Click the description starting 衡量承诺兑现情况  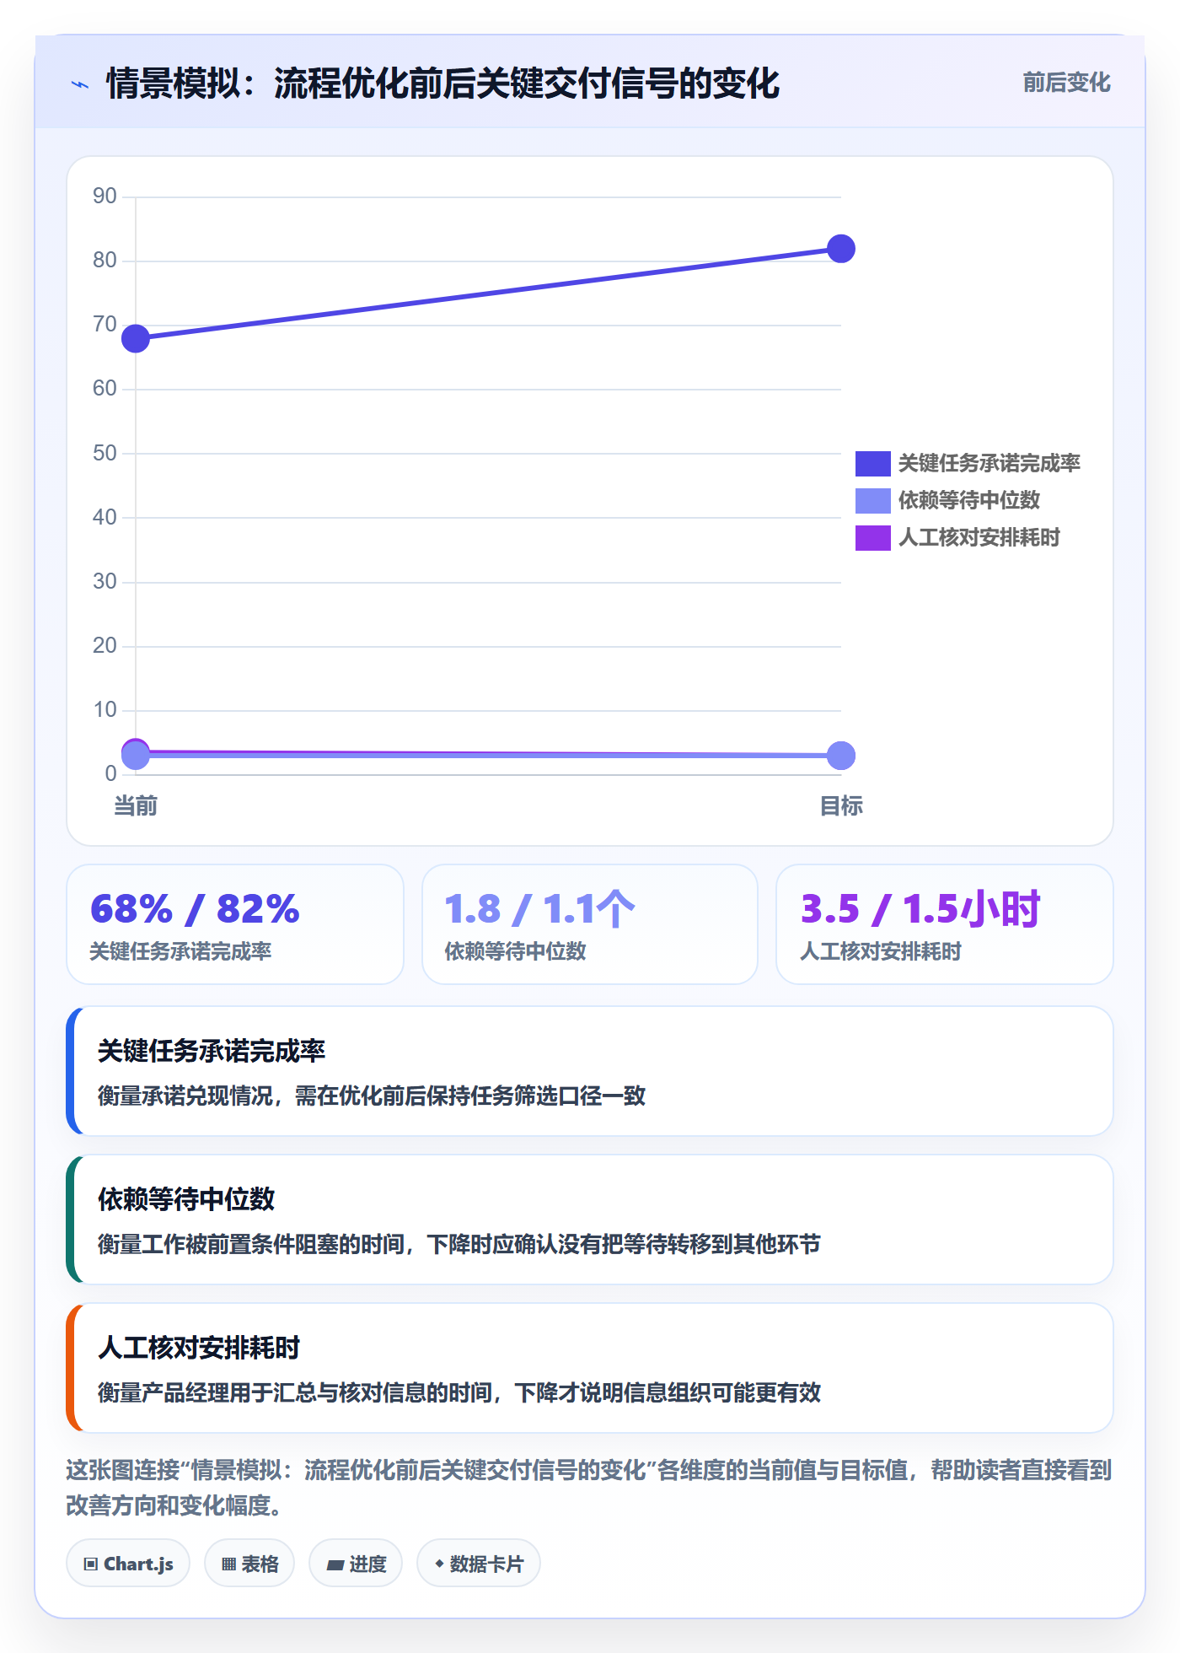pos(372,1096)
